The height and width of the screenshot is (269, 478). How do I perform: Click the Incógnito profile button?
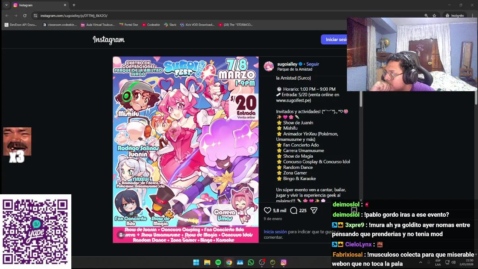coord(454,16)
